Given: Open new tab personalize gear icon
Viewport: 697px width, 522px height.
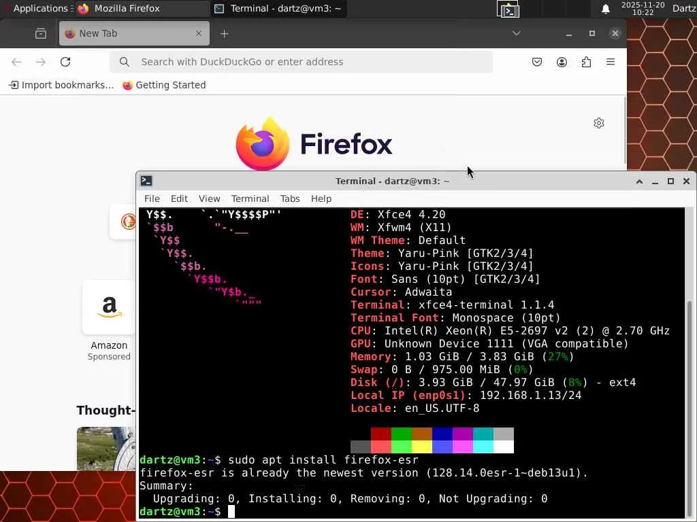Looking at the screenshot, I should pos(599,123).
